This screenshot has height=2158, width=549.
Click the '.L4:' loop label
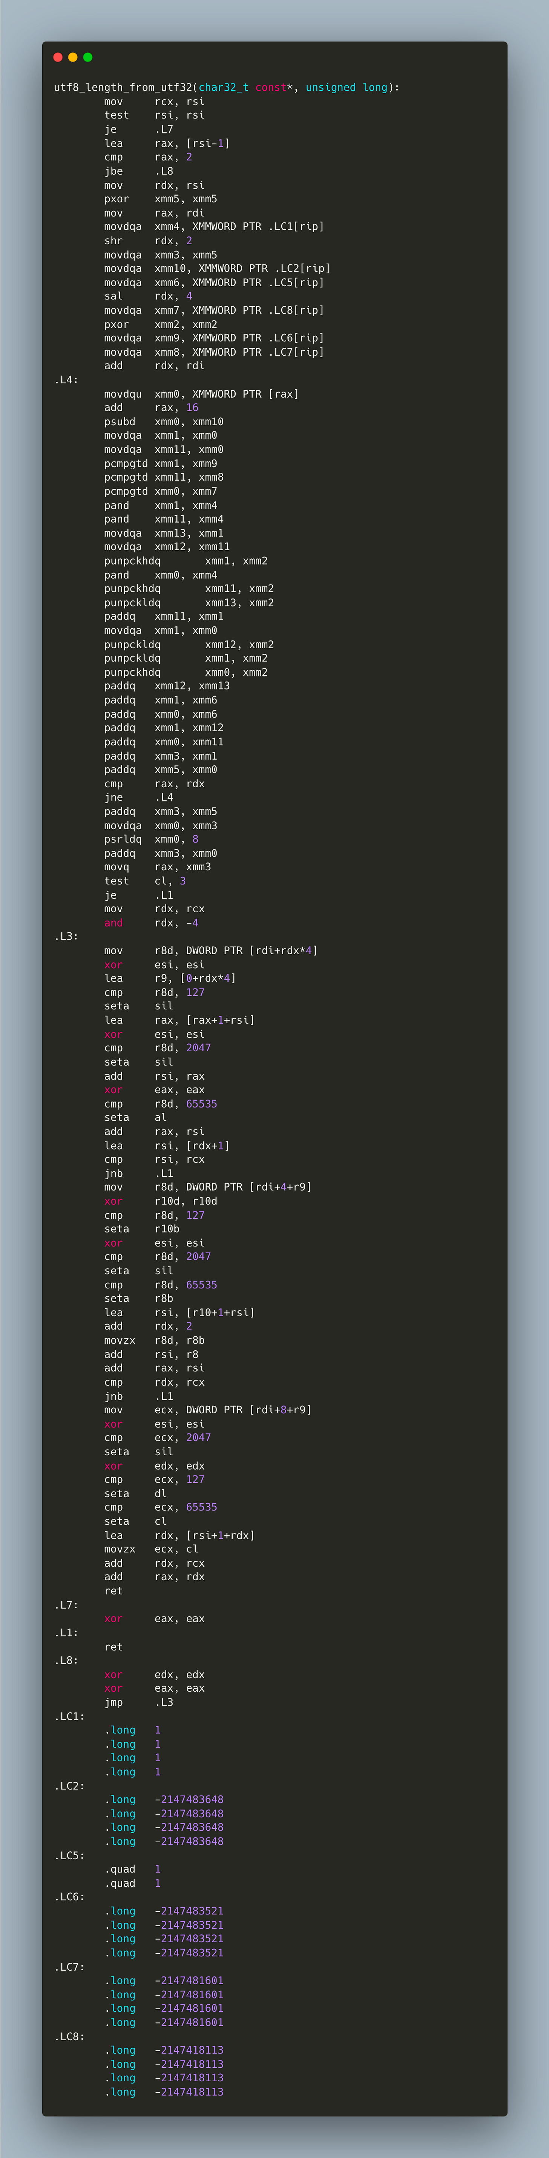click(66, 379)
